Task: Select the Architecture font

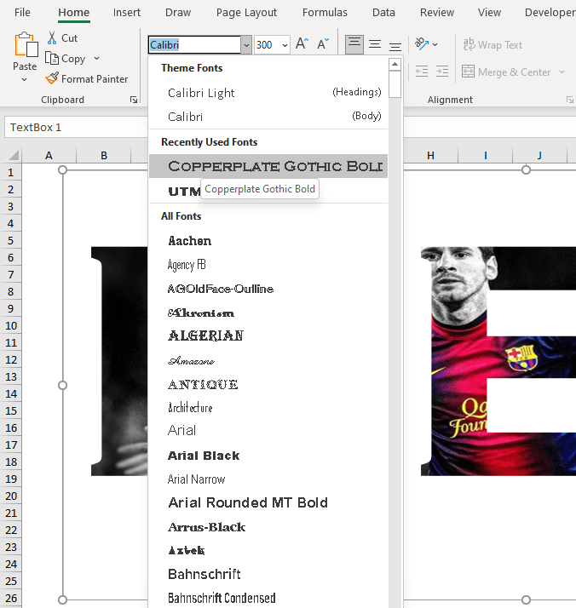Action: 268,408
